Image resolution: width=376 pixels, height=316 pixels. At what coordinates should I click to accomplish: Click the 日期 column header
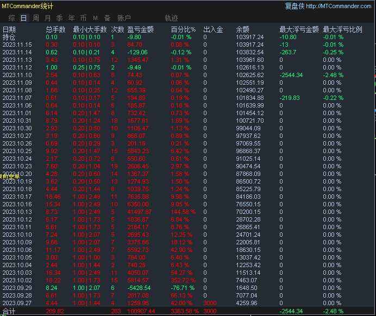point(9,29)
